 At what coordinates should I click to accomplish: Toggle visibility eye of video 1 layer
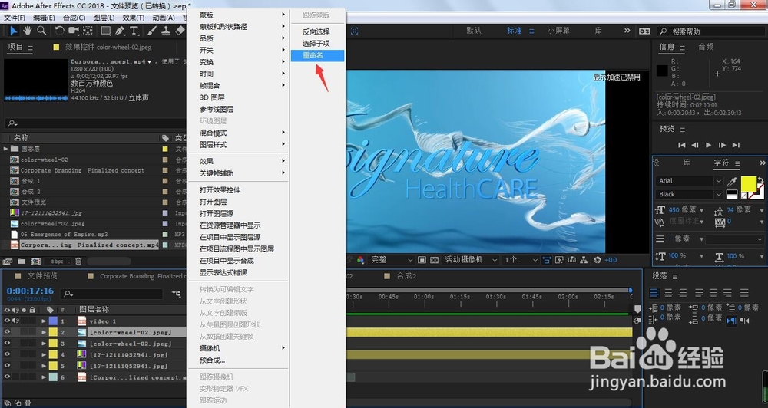[x=7, y=321]
